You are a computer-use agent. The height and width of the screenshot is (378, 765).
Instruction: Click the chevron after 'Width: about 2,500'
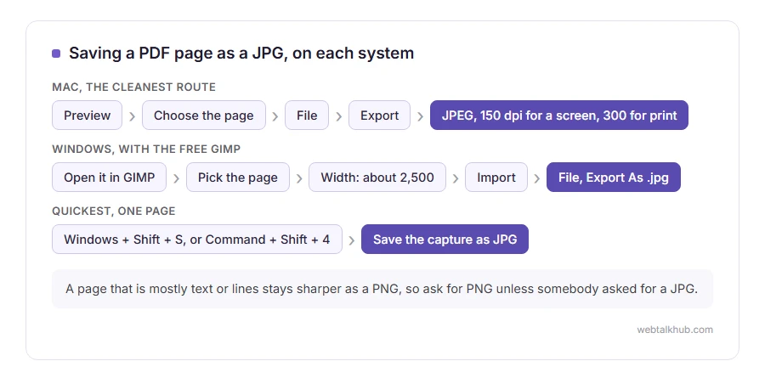[456, 178]
